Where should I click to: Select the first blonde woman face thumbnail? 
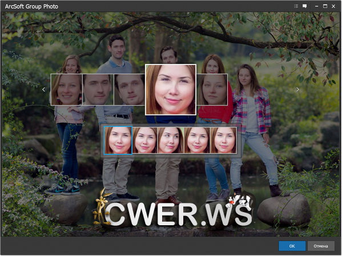[x=67, y=90]
